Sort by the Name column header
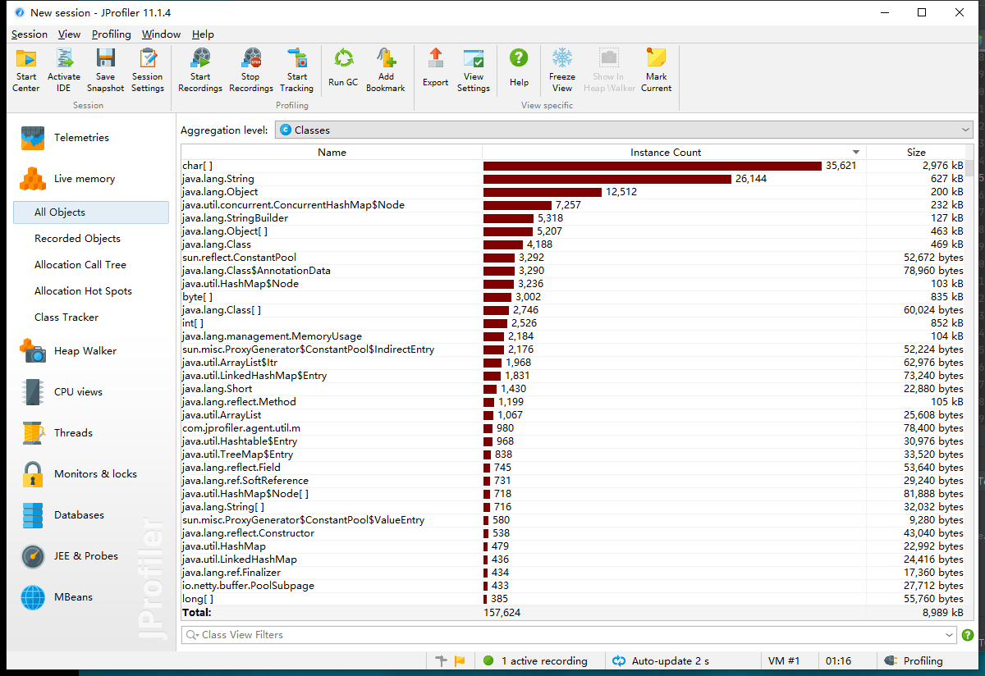 [x=332, y=153]
